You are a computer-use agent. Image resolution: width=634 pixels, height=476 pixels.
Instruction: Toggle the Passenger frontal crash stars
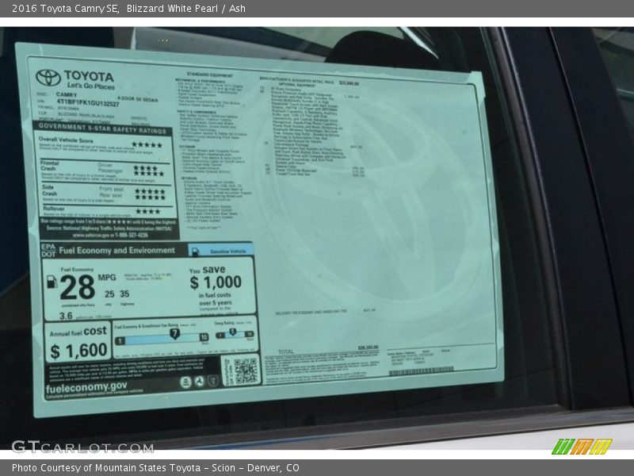click(149, 172)
